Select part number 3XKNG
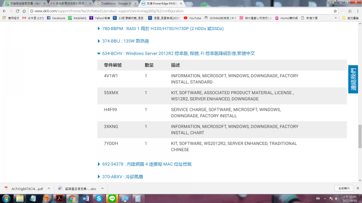 pos(111,127)
